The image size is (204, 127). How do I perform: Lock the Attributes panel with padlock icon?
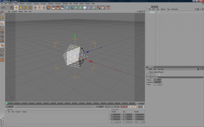point(198,69)
